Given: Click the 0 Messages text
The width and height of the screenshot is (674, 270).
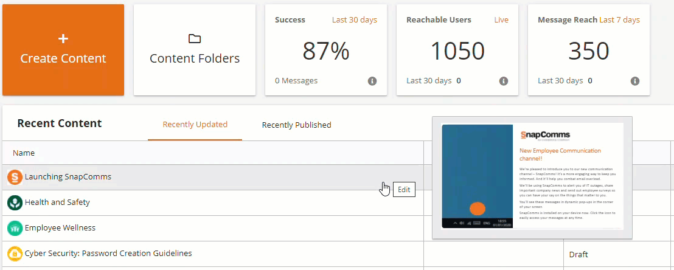Looking at the screenshot, I should [296, 80].
